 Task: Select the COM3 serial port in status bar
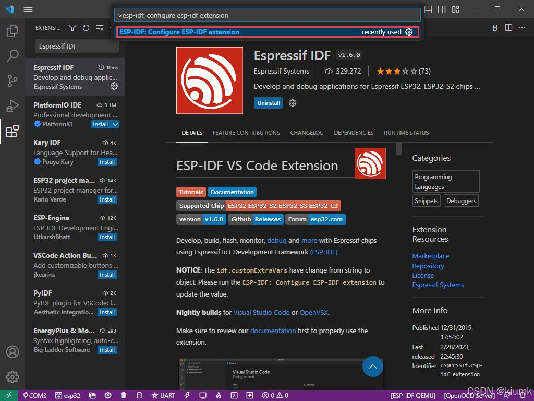(35, 396)
